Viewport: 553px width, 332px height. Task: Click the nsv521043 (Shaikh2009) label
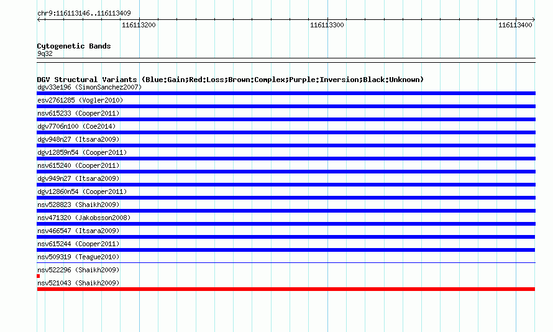click(x=78, y=283)
